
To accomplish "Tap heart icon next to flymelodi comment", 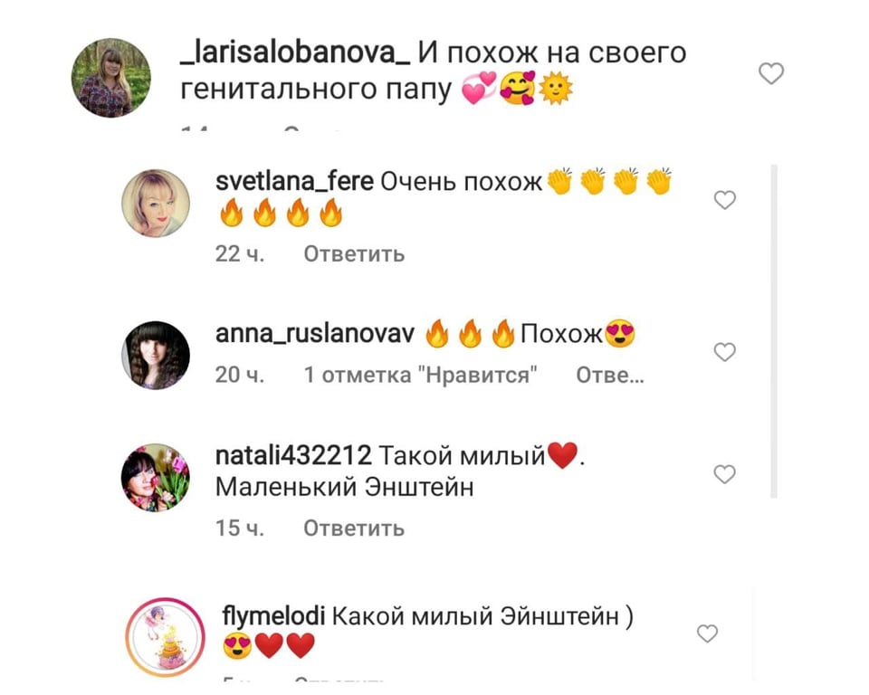I will pos(707,633).
